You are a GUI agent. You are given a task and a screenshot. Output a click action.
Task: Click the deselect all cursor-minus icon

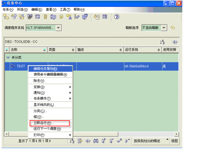point(111,141)
